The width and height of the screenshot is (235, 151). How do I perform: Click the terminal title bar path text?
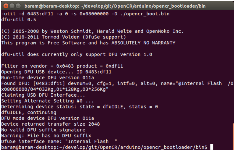point(115,6)
